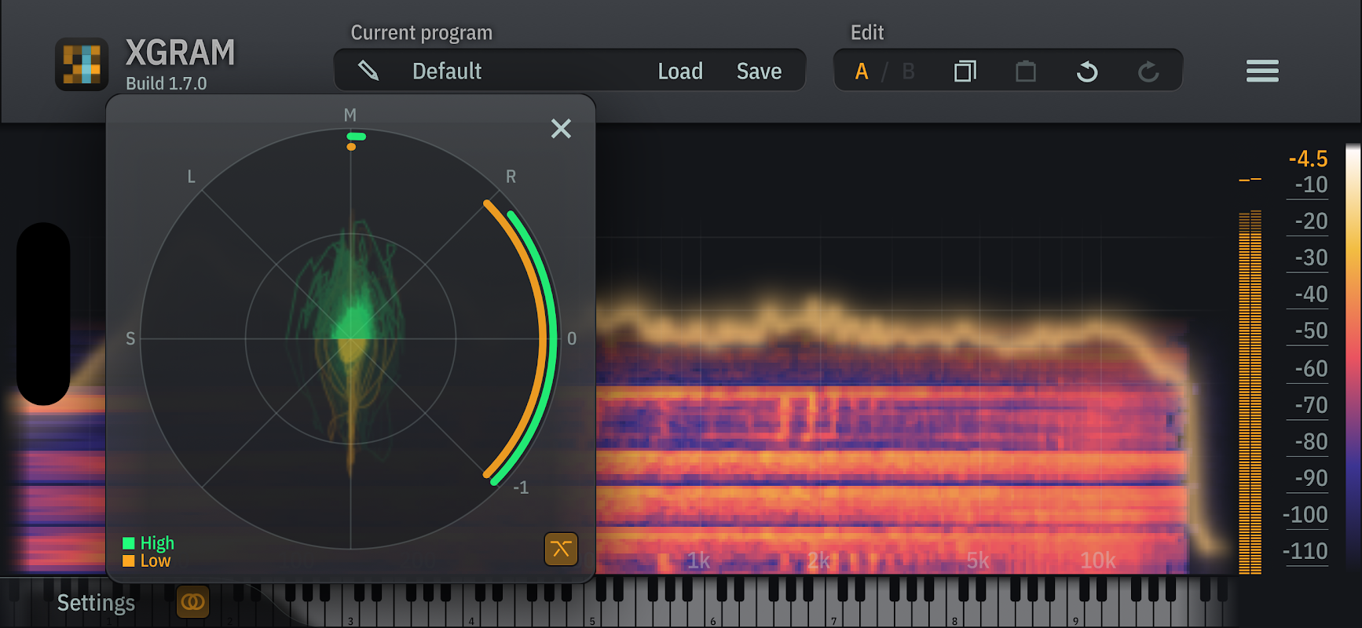Click the Build 1.7.0 version text
1362x628 pixels.
[167, 83]
